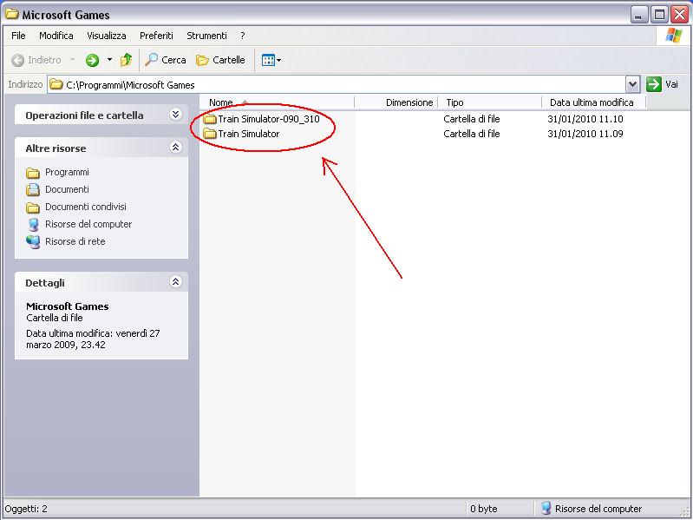Click the status bar Risorse del computer icon
The image size is (693, 520).
546,508
